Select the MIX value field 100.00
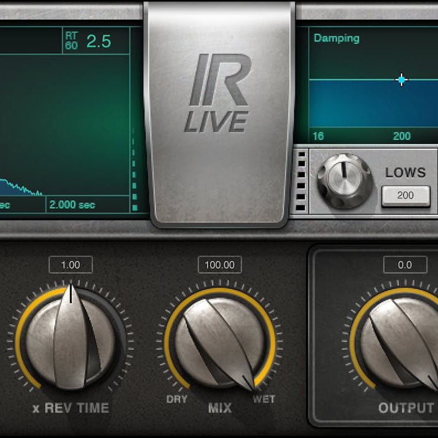Image resolution: width=438 pixels, height=438 pixels. point(219,265)
